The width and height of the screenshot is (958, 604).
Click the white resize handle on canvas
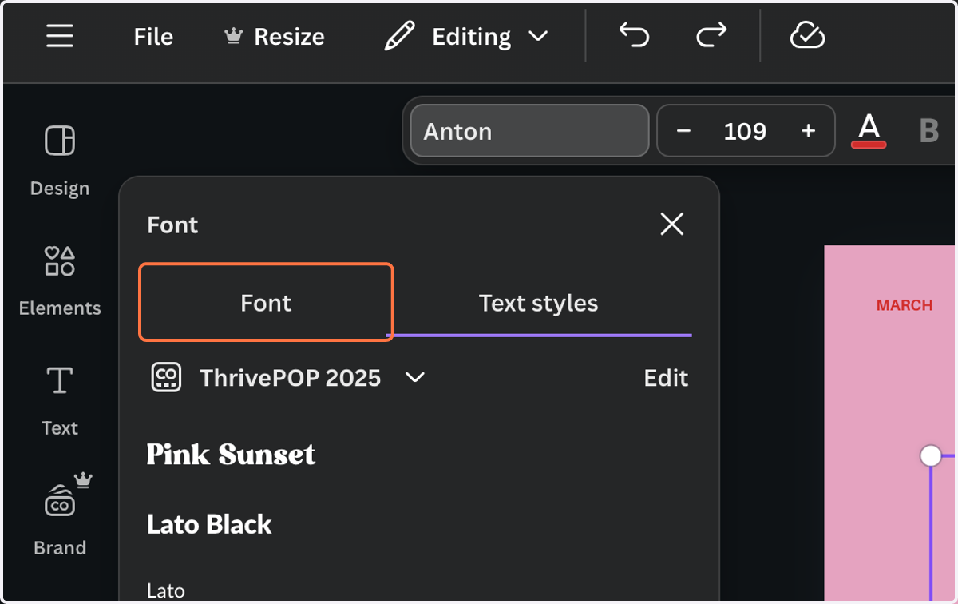point(931,455)
